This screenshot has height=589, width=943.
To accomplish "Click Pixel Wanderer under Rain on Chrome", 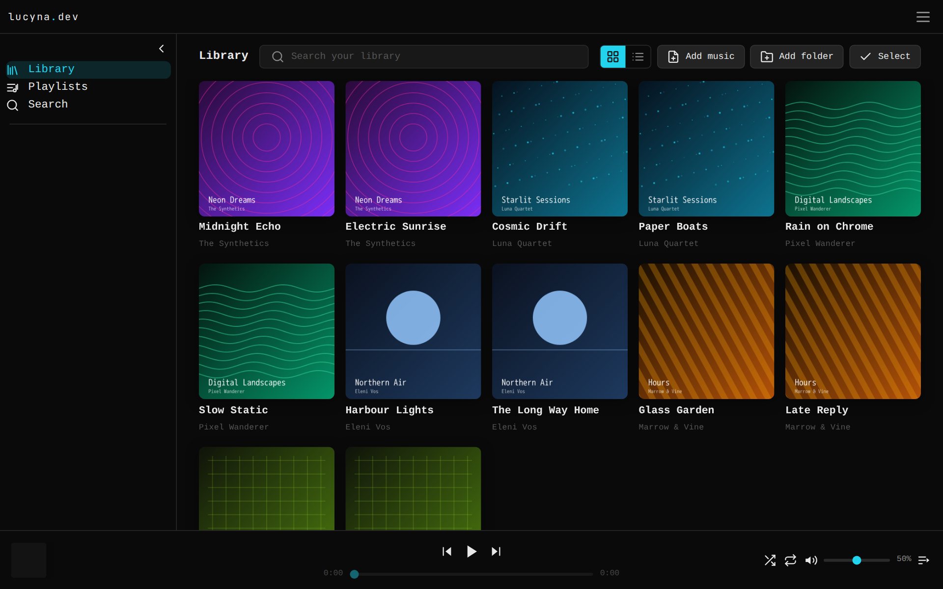I will tap(820, 243).
